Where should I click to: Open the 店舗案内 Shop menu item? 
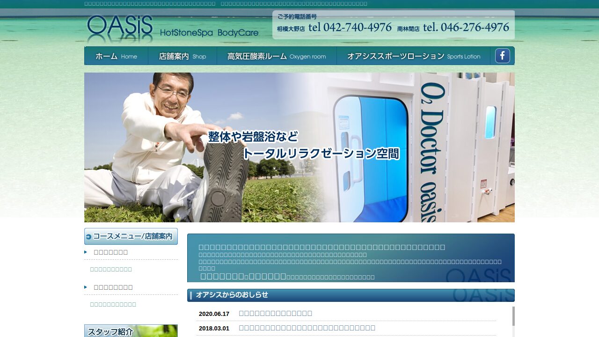tap(182, 56)
